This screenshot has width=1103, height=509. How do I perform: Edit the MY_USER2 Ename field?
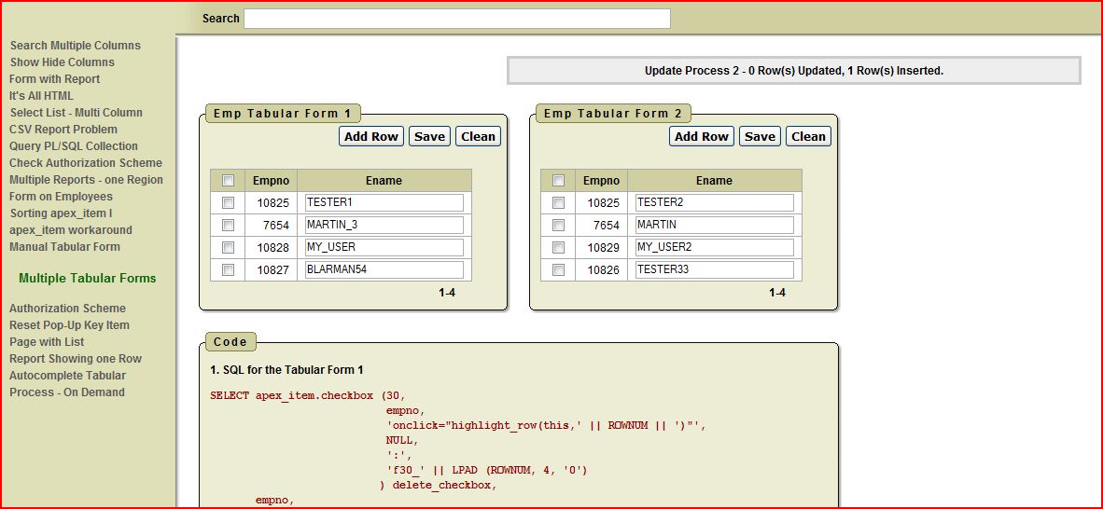(714, 247)
